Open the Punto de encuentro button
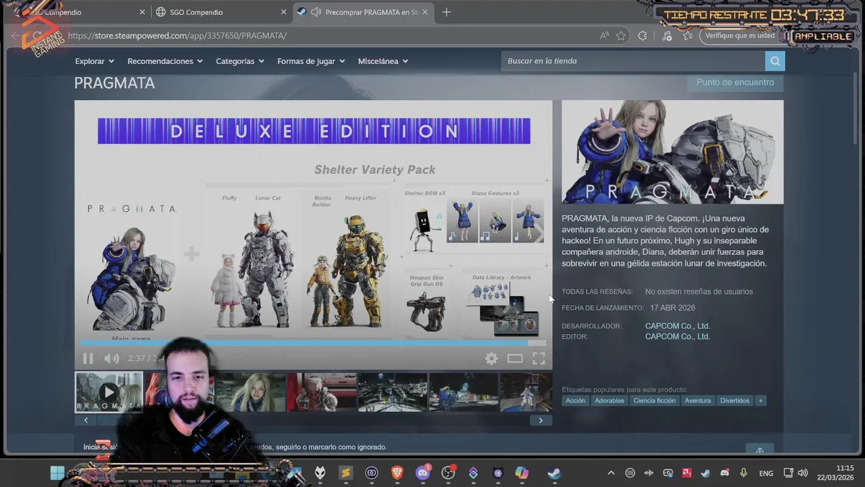The height and width of the screenshot is (487, 865). (x=735, y=83)
